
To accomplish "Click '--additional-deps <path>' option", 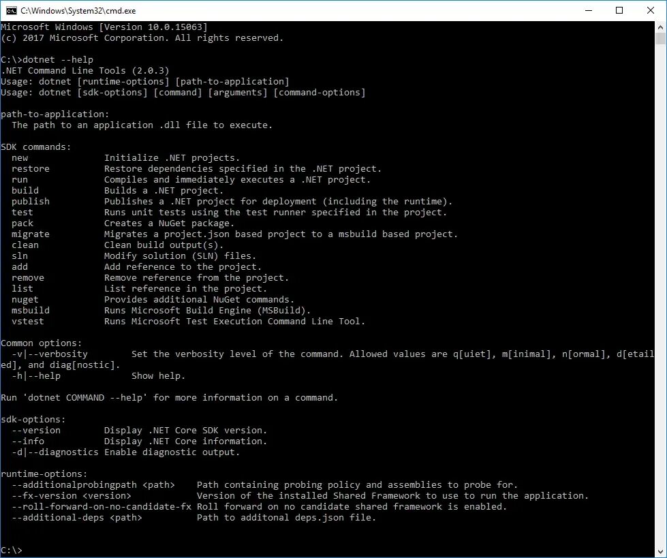I will (x=77, y=518).
